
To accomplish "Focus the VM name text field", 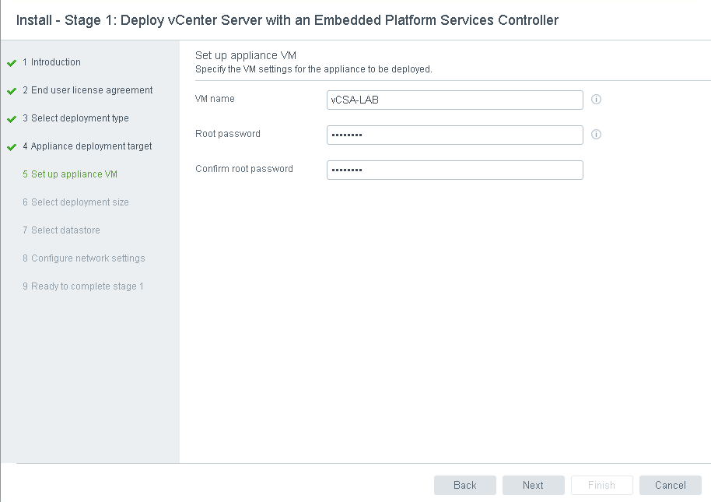I will pyautogui.click(x=454, y=100).
